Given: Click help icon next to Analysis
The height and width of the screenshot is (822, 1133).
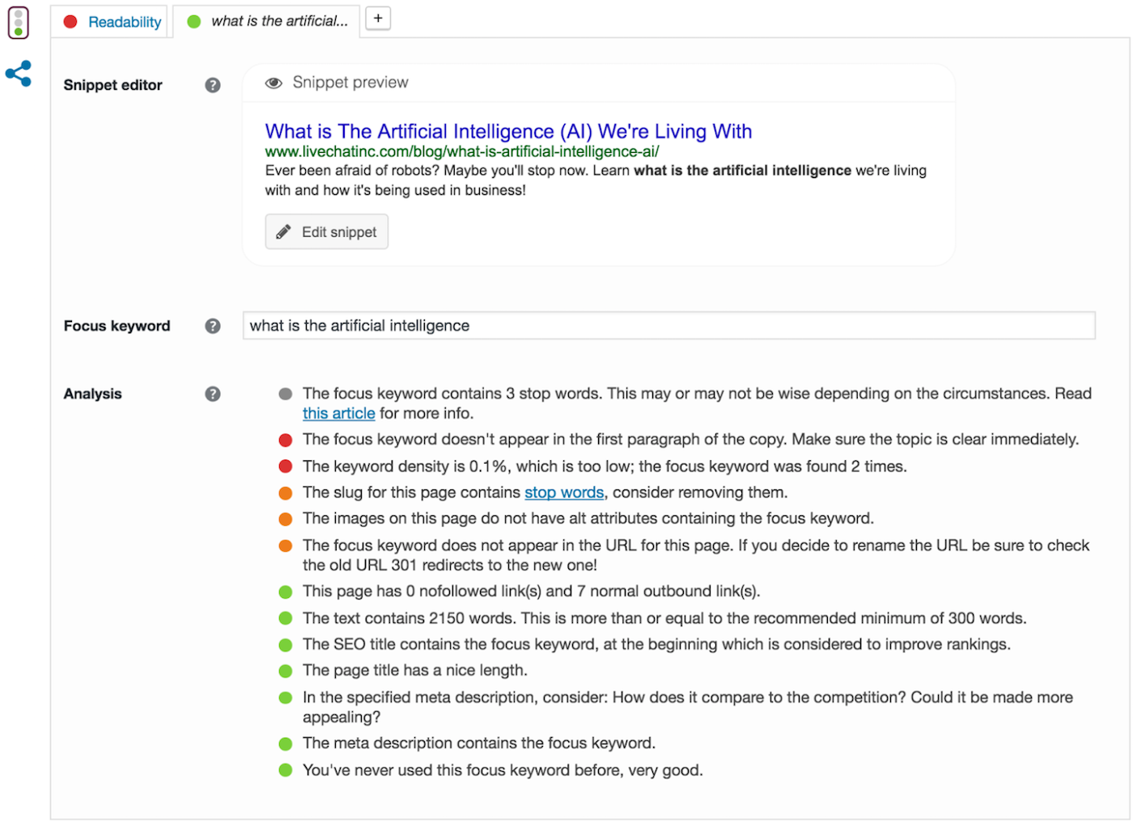Looking at the screenshot, I should 213,394.
